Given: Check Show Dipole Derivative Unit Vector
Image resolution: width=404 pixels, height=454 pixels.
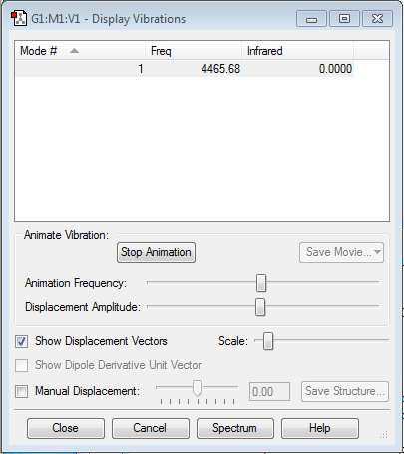Looking at the screenshot, I should tap(22, 365).
